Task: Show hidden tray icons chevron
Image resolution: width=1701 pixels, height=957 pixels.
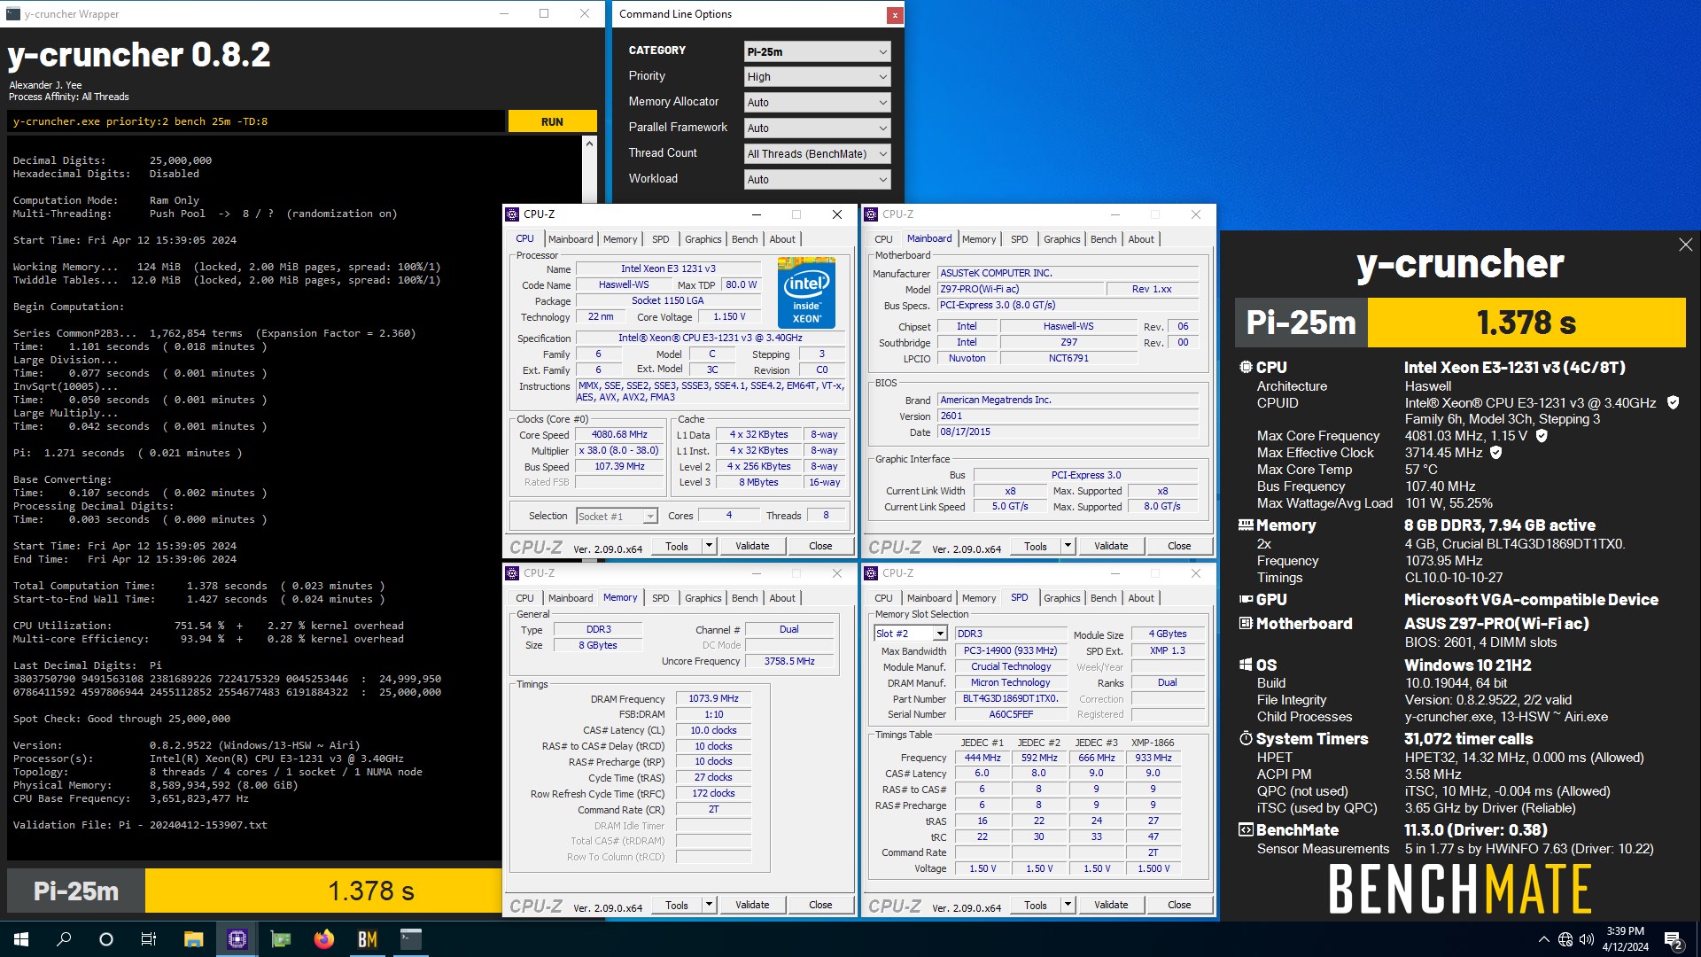Action: pos(1543,939)
